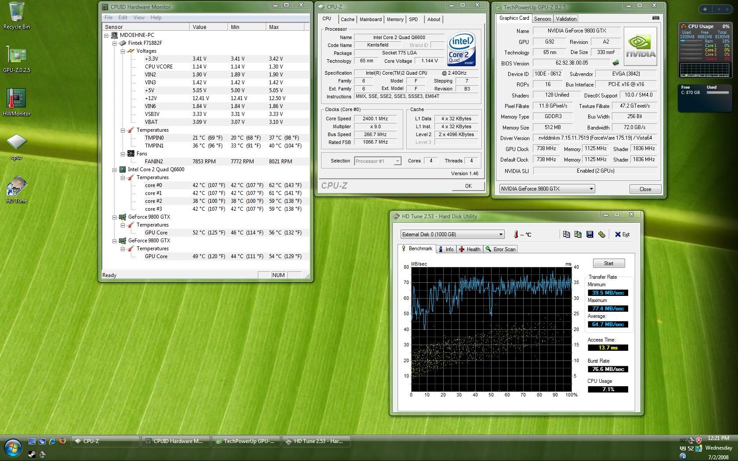
Task: Click the Sensor column header
Action: [x=146, y=27]
